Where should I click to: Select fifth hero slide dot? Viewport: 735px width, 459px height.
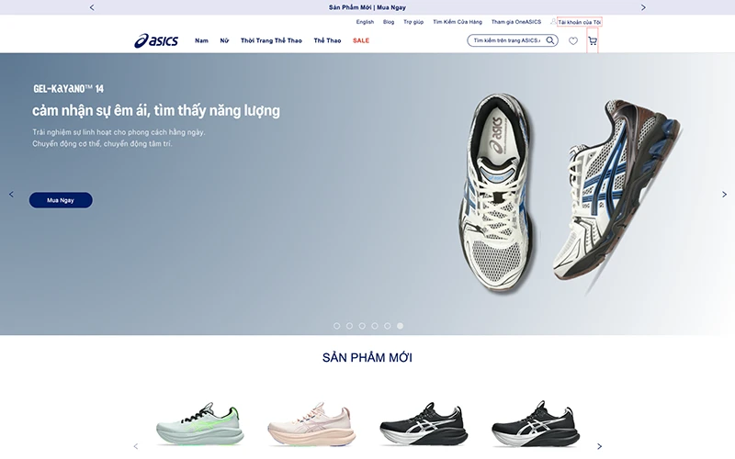[387, 326]
